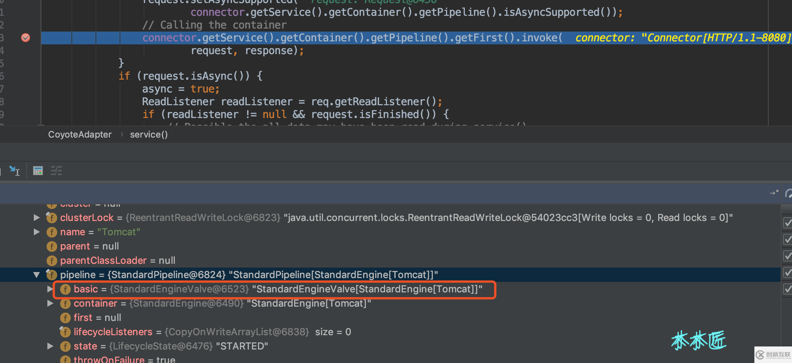Image resolution: width=792 pixels, height=363 pixels.
Task: Click the pin icon in the variables header
Action: 774,193
